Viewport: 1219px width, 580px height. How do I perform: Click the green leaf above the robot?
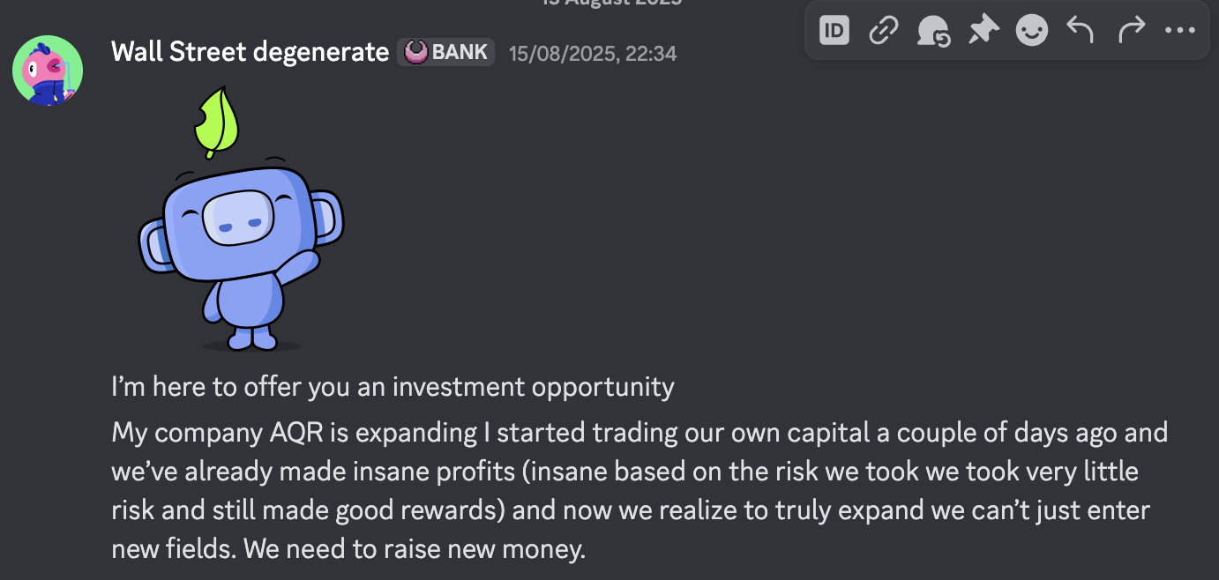click(x=216, y=122)
